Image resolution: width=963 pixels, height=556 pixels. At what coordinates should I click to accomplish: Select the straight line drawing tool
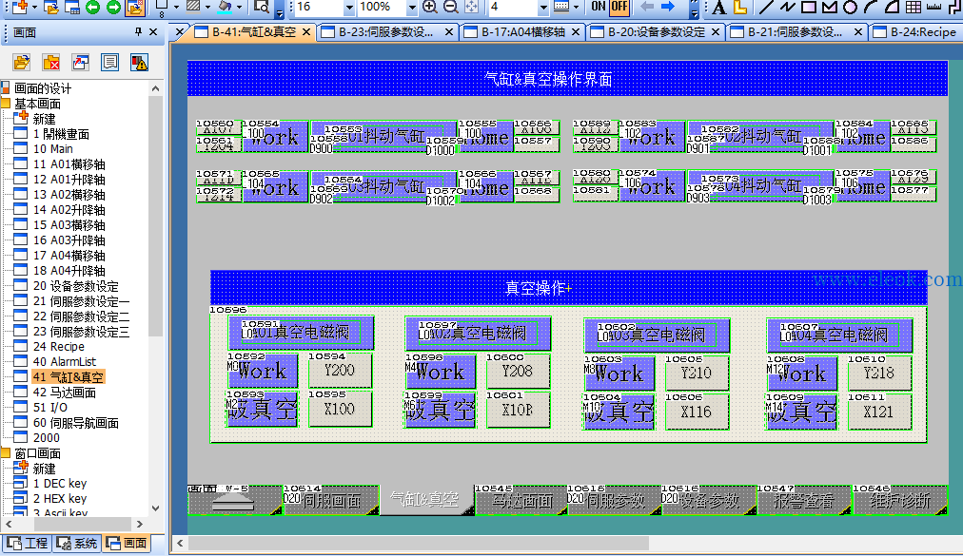(766, 8)
